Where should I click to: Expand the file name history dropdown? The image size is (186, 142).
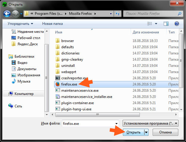click(116, 124)
